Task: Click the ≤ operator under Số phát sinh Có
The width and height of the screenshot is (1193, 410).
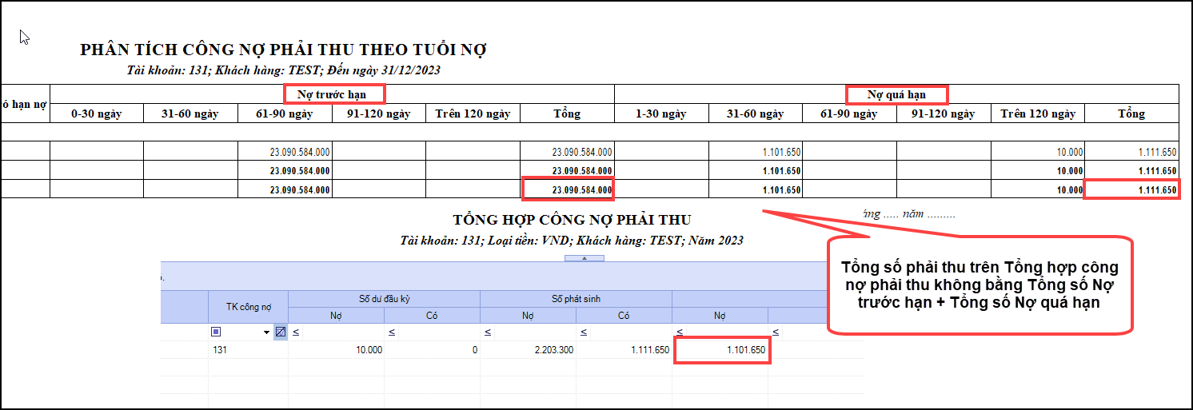Action: click(583, 332)
